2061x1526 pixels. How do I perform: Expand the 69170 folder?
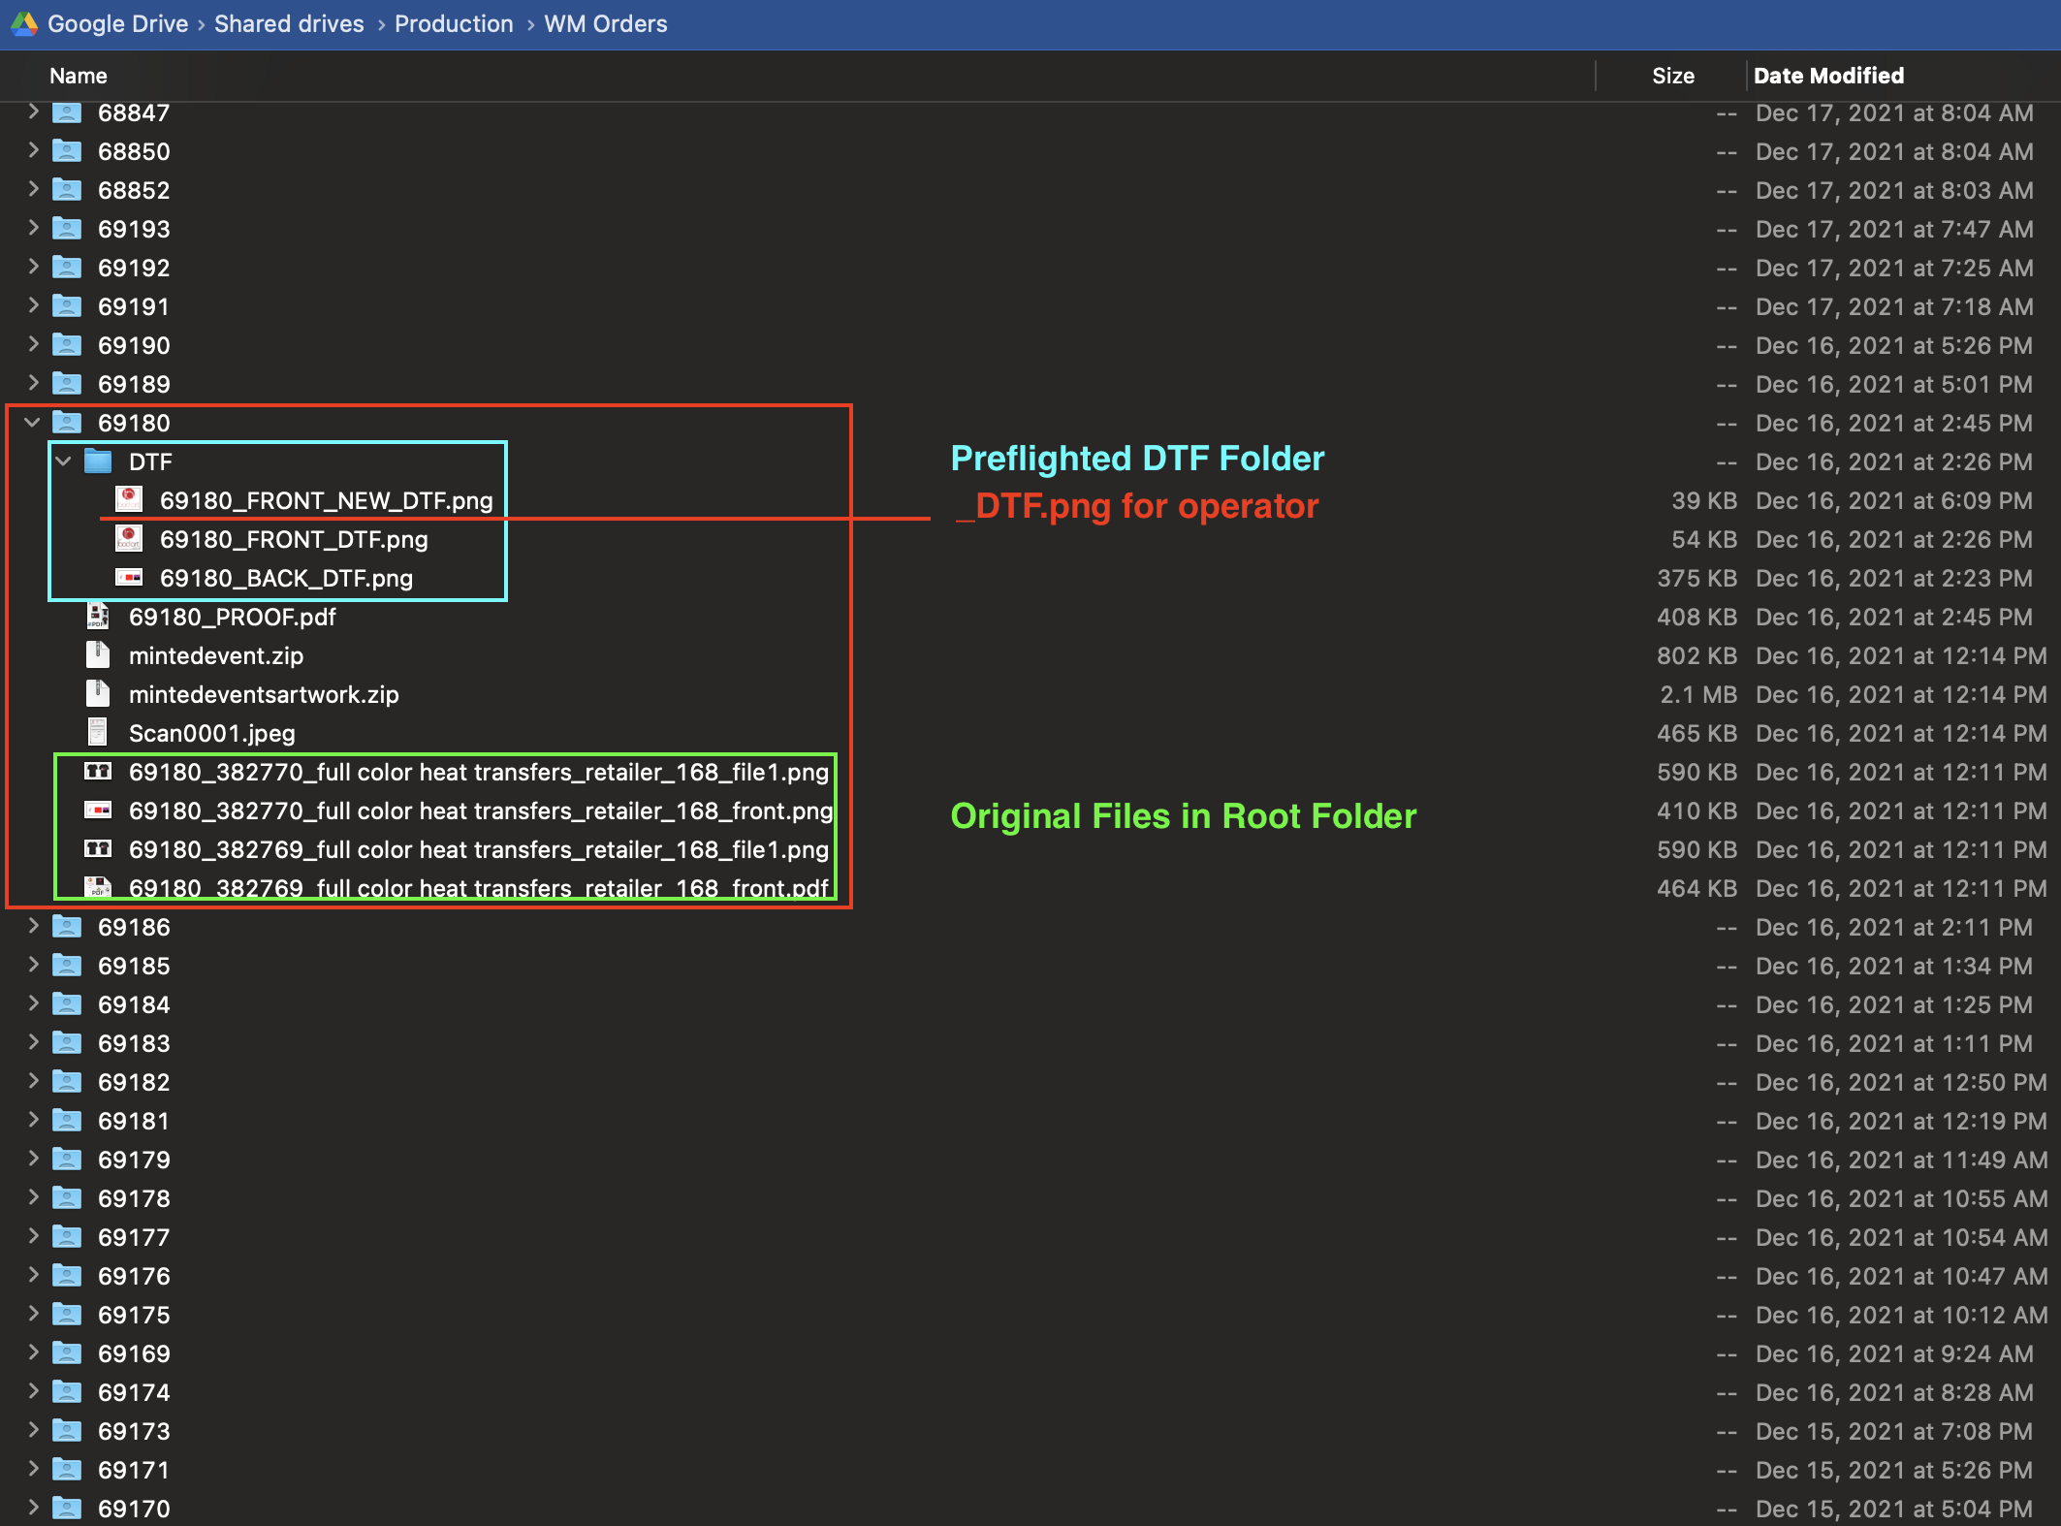coord(33,1508)
